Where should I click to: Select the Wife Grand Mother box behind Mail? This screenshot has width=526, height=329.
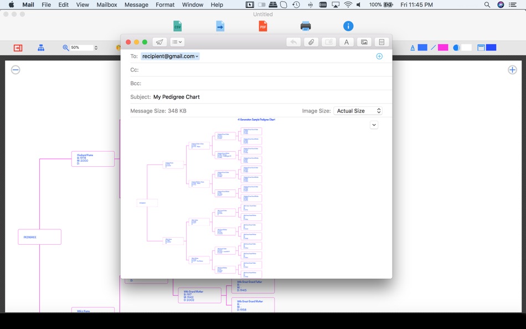[x=199, y=295]
